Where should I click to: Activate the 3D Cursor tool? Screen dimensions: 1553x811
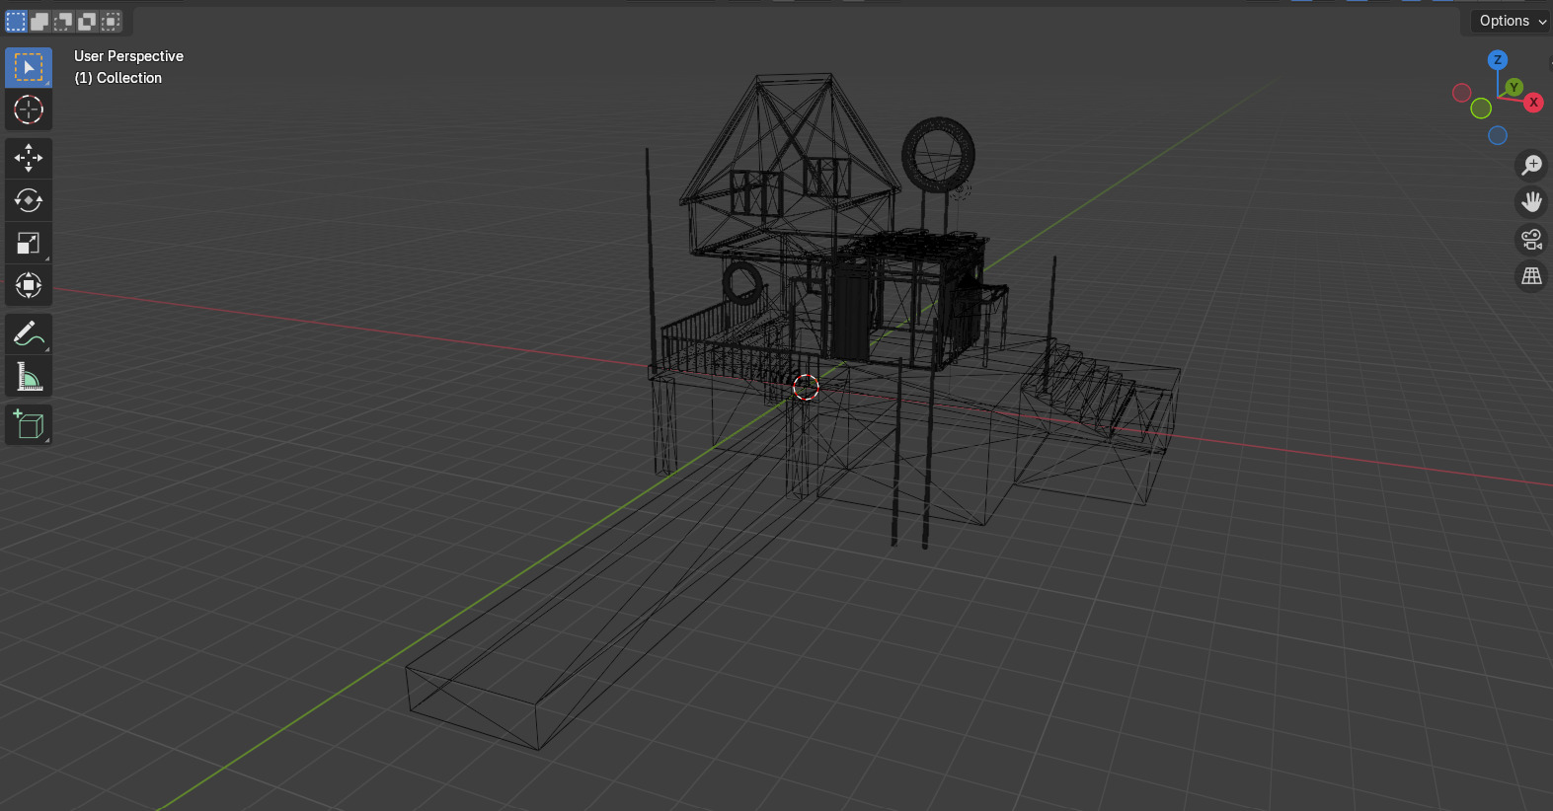pyautogui.click(x=29, y=110)
